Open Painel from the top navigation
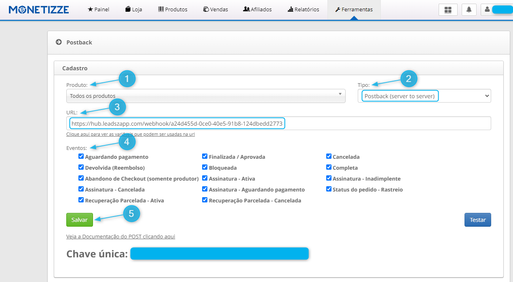Image resolution: width=513 pixels, height=282 pixels. [x=98, y=9]
